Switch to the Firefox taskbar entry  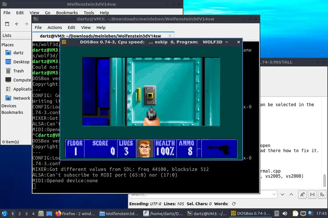pos(75,214)
